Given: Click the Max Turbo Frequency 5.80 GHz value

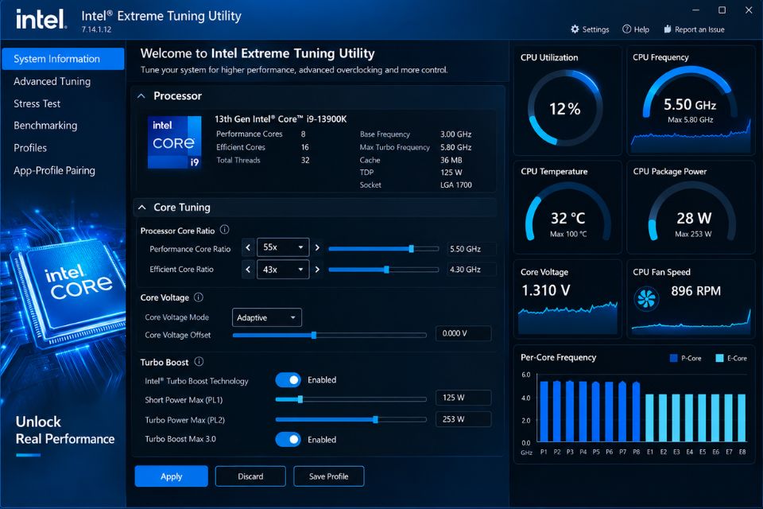Looking at the screenshot, I should (456, 147).
